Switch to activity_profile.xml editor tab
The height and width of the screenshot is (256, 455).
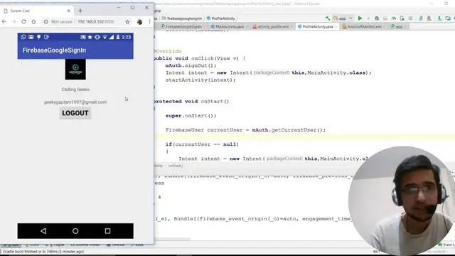click(x=273, y=26)
